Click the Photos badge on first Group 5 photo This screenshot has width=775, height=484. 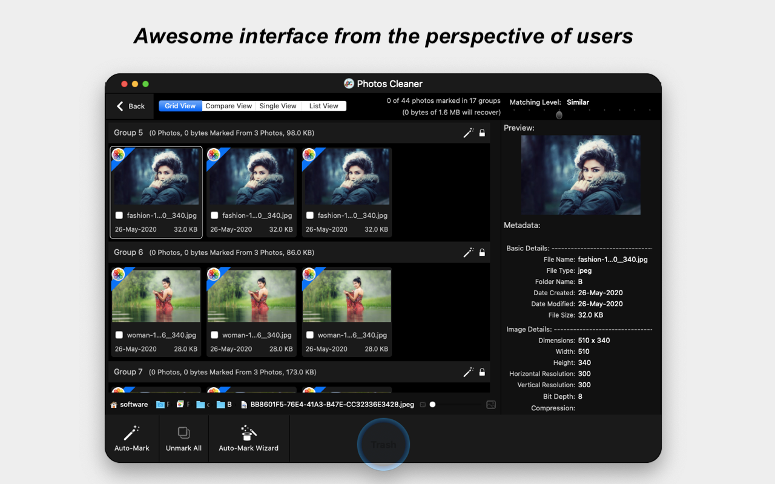pos(118,155)
